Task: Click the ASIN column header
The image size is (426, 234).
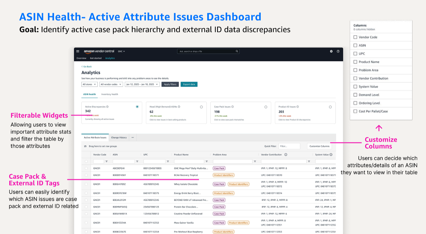Action: point(115,154)
